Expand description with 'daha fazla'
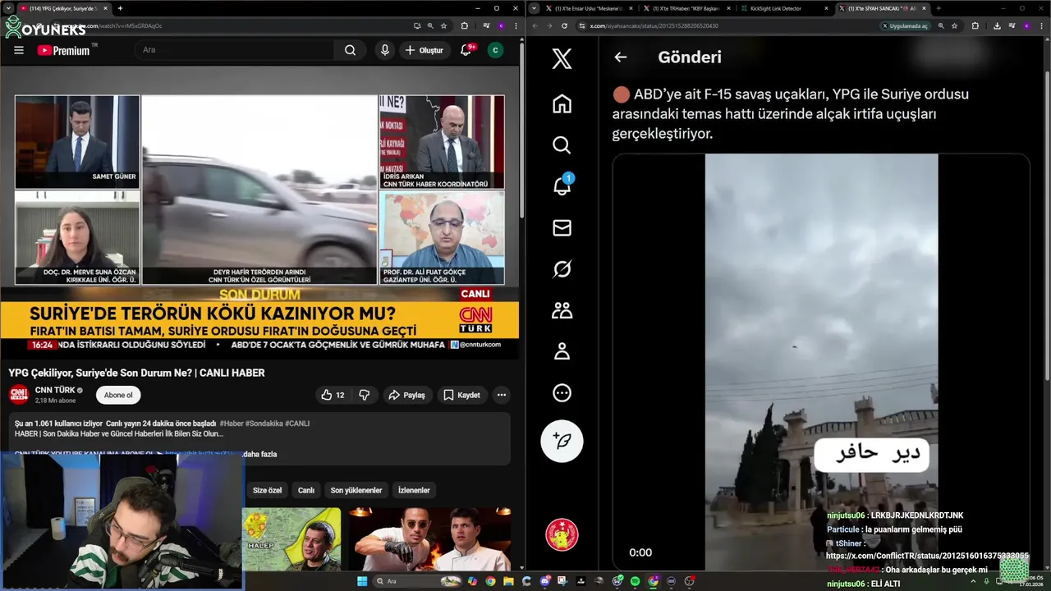 (260, 454)
